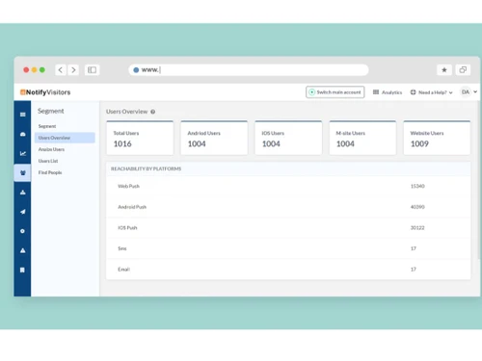482x361 pixels.
Task: Click the IOS Push value 30122
Action: [x=417, y=228]
